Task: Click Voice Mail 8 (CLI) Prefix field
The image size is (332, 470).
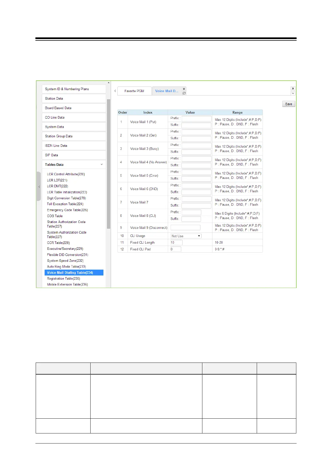Action: point(191,212)
